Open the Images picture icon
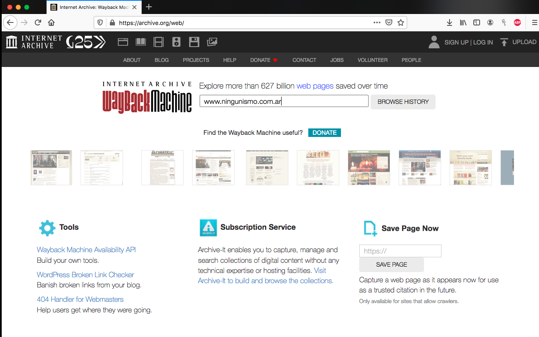 tap(212, 42)
